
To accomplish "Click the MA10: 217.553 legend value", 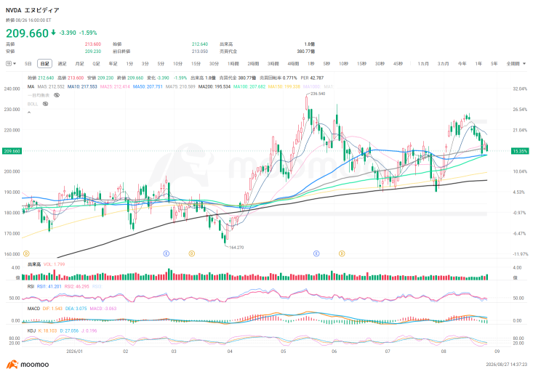I will (82, 86).
